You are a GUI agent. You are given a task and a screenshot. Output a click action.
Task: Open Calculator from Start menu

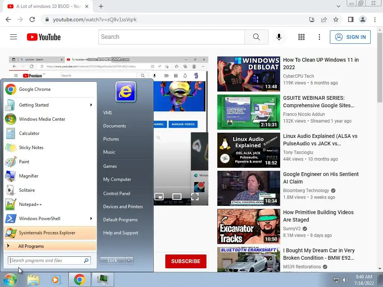point(50,133)
